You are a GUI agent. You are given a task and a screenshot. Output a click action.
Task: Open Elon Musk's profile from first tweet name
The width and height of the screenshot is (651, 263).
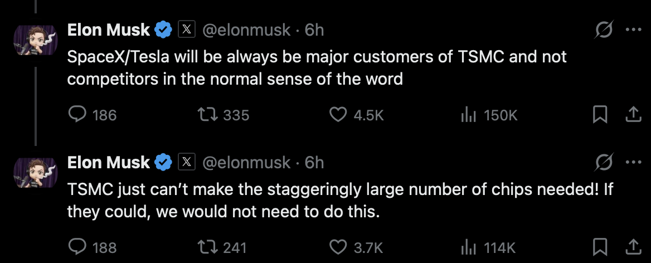(109, 30)
